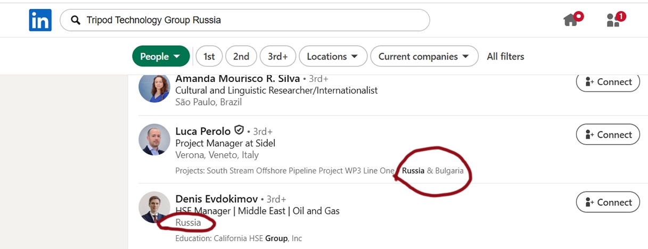Expand the People filter dropdown
This screenshot has width=648, height=249.
point(161,56)
